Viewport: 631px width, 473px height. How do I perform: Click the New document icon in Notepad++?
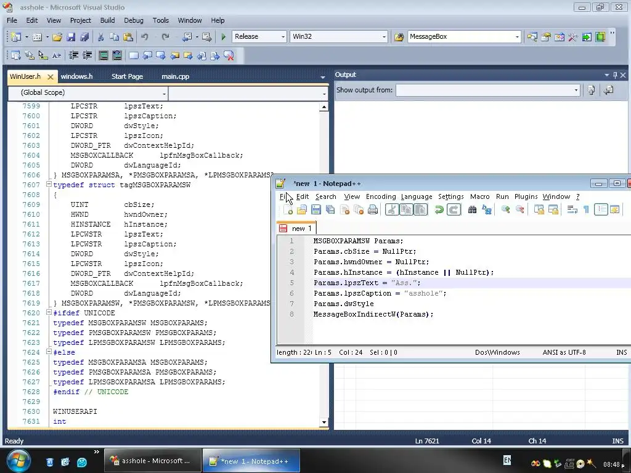288,209
